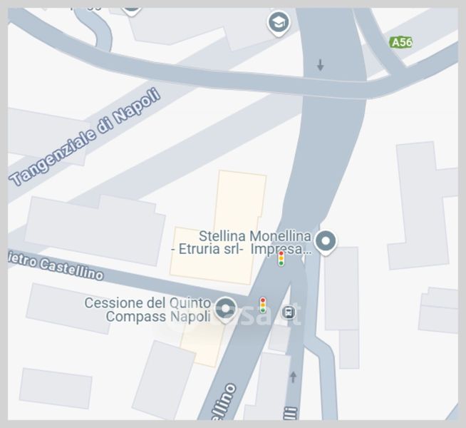Click cream building below Compass Napoli pin
Screen dimensions: 466x428
pyautogui.click(x=203, y=345)
